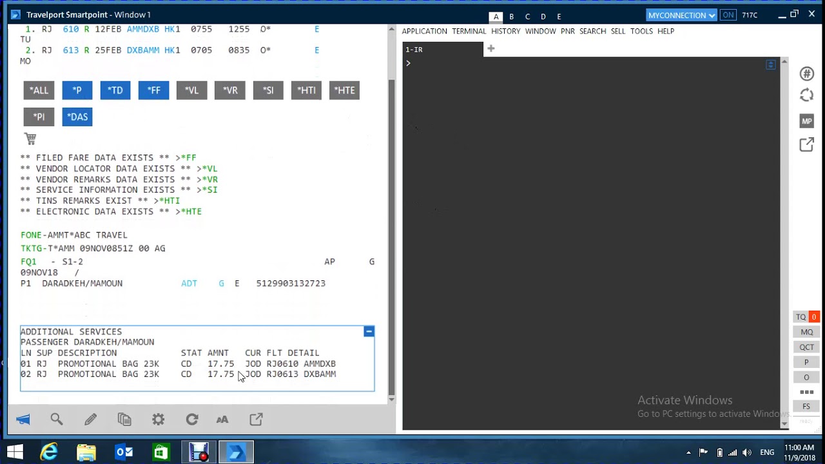The height and width of the screenshot is (464, 825).
Task: Click the QCT sidebar button
Action: point(806,347)
